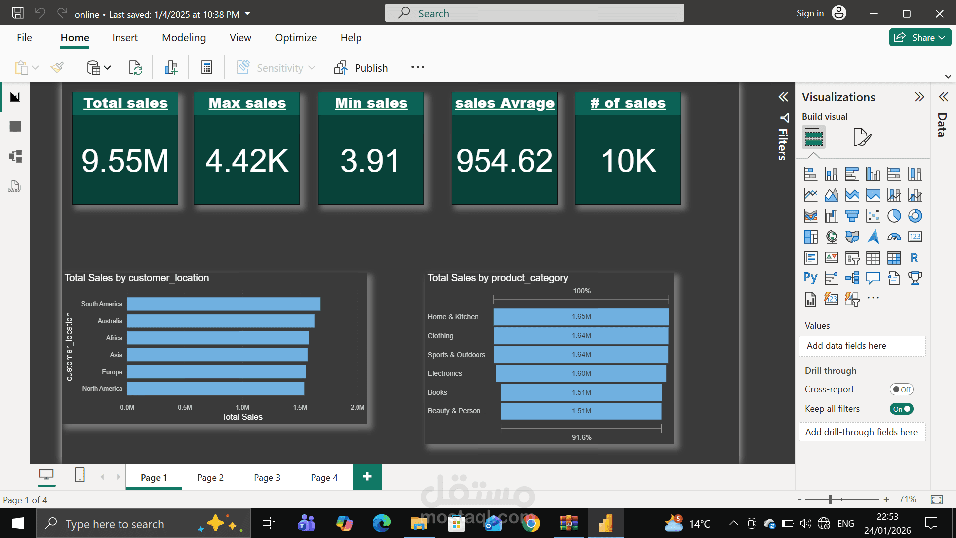Enable Cross-report drill through
956x538 pixels.
[902, 389]
